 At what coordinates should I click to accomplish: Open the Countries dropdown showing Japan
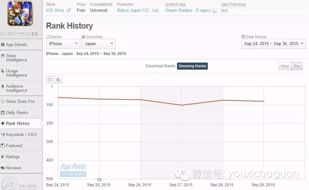click(x=98, y=44)
